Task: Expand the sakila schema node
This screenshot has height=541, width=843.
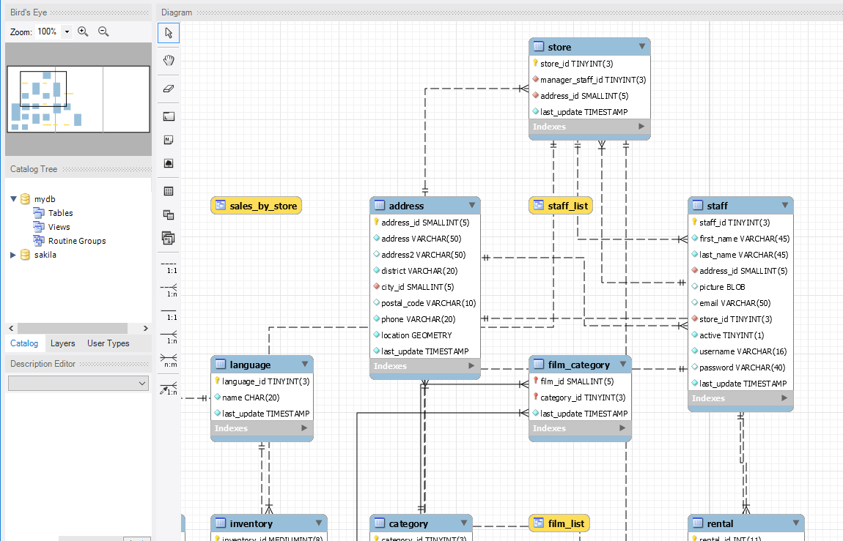Action: [13, 255]
